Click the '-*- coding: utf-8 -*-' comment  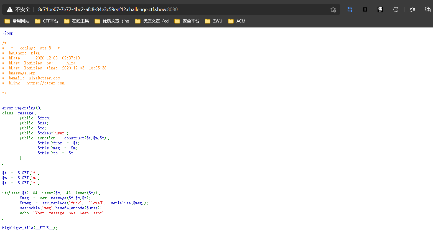[35, 48]
